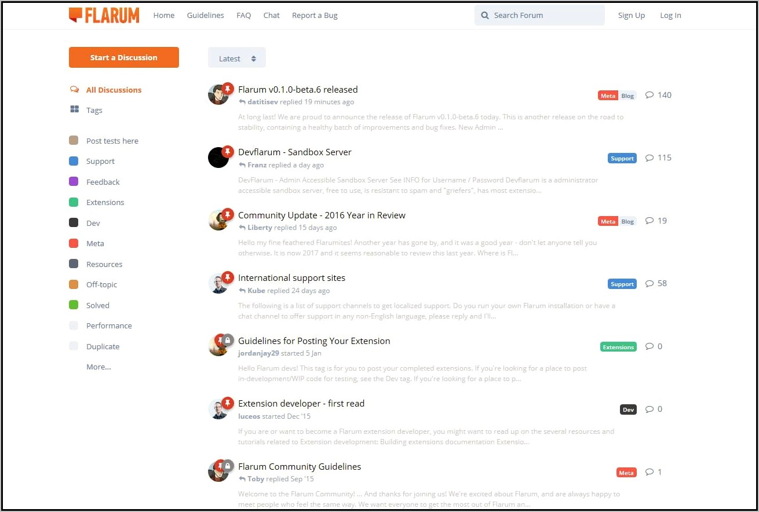This screenshot has width=759, height=512.
Task: Open the Dev tag in sidebar
Action: click(x=93, y=223)
